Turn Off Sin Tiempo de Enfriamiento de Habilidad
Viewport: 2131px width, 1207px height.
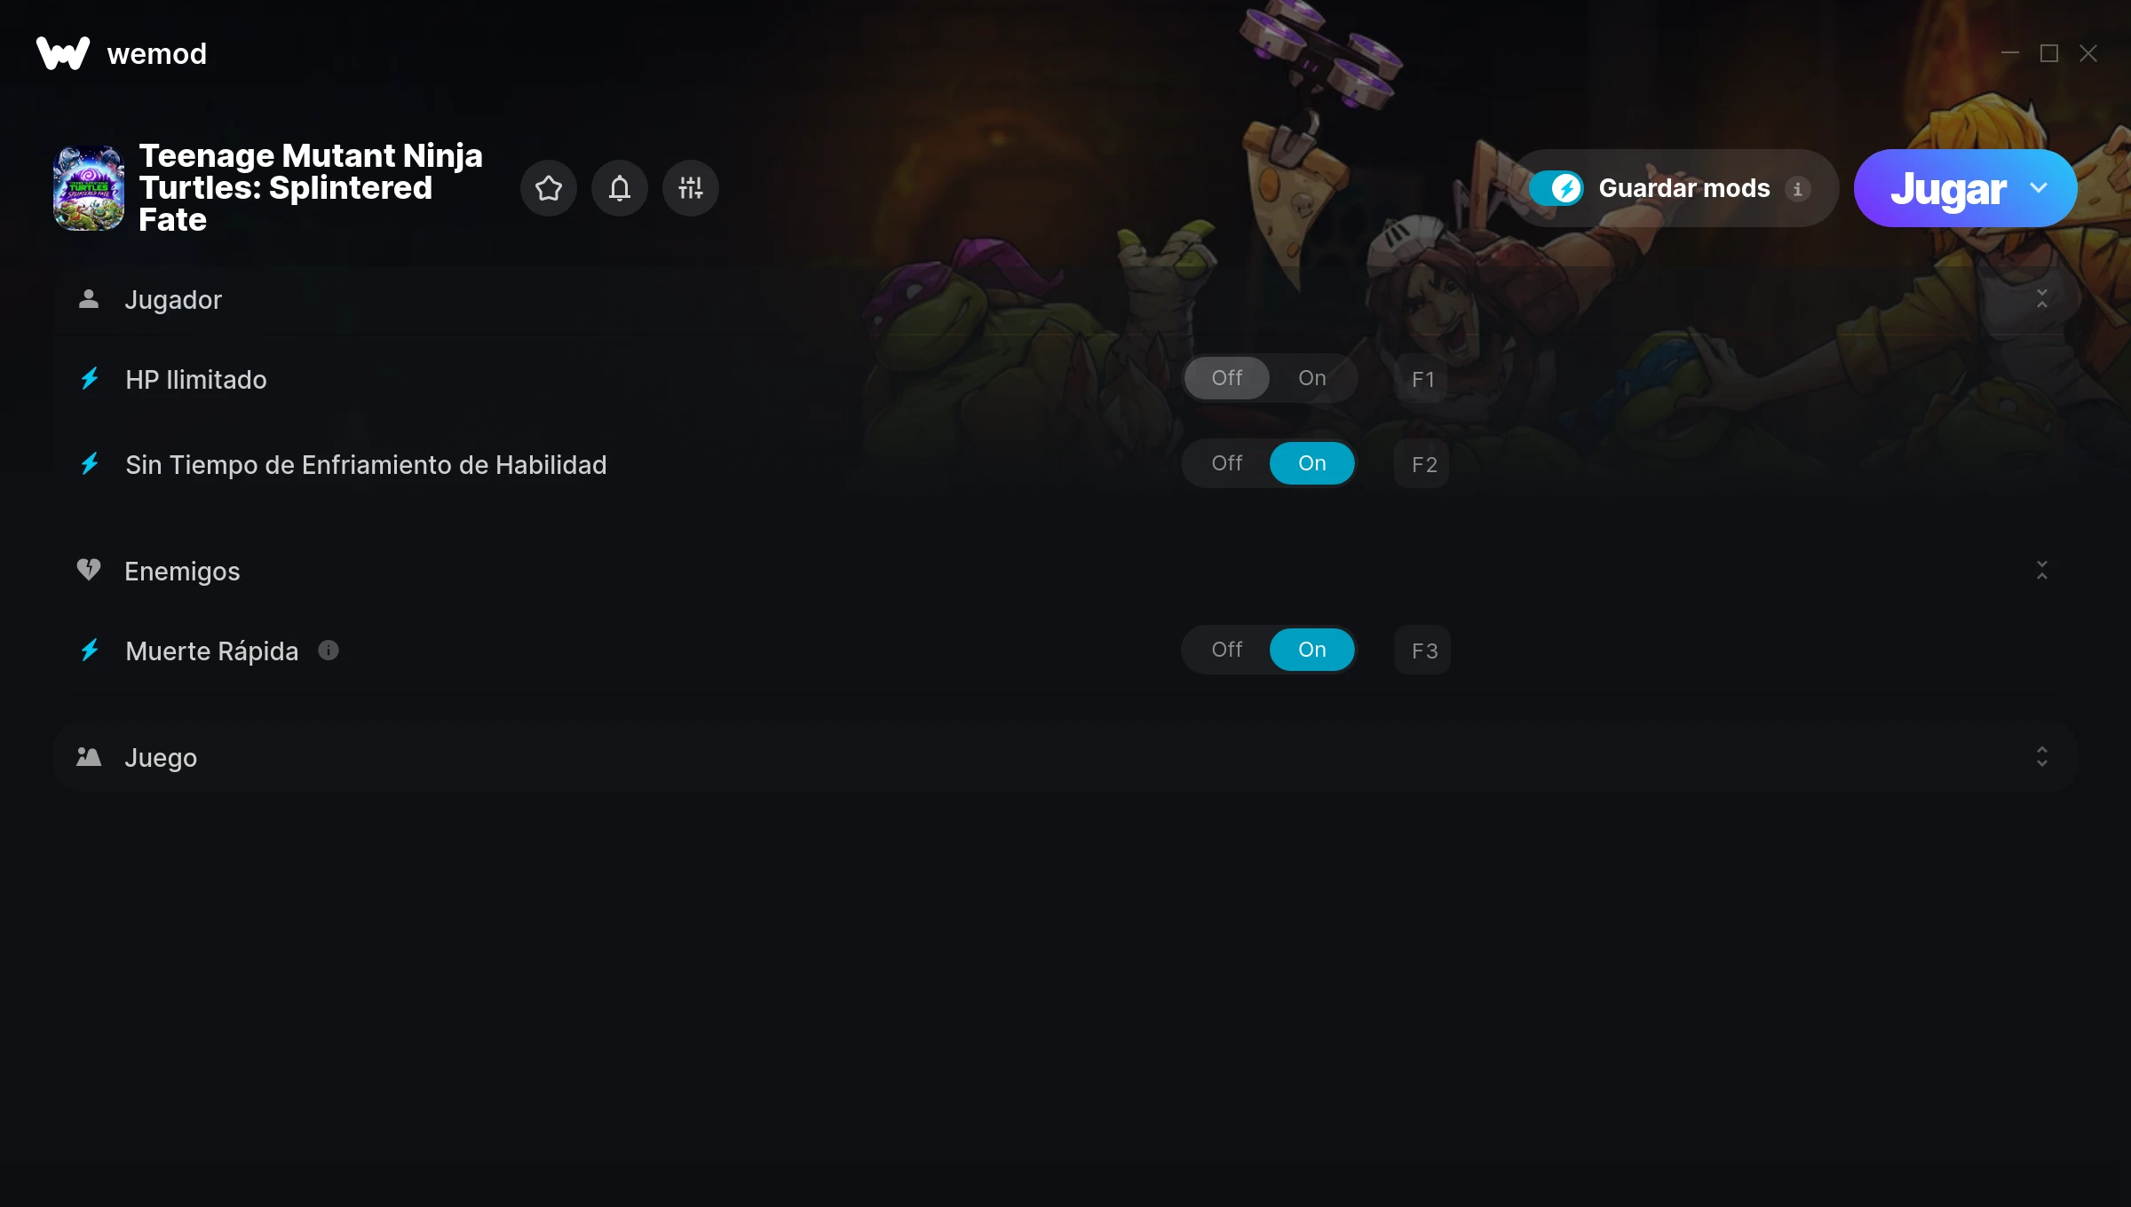click(x=1227, y=463)
